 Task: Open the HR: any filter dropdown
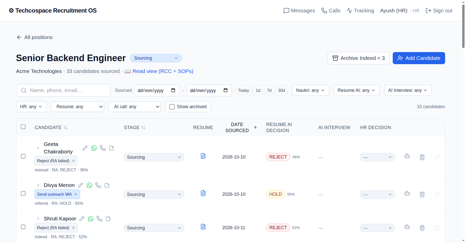point(31,107)
